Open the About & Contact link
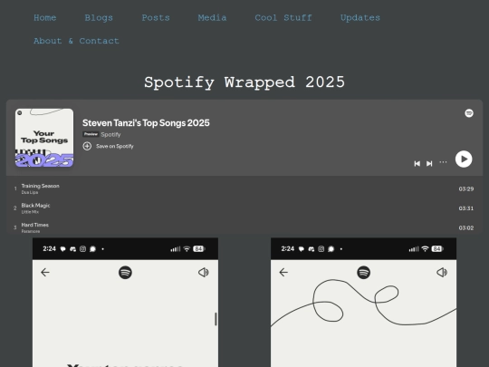Screen dimensions: 489x367 (x=76, y=41)
